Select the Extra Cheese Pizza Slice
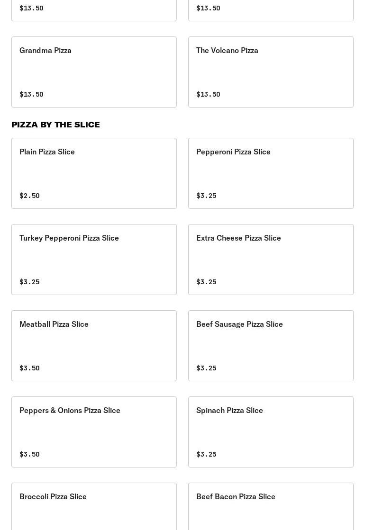 click(x=271, y=259)
